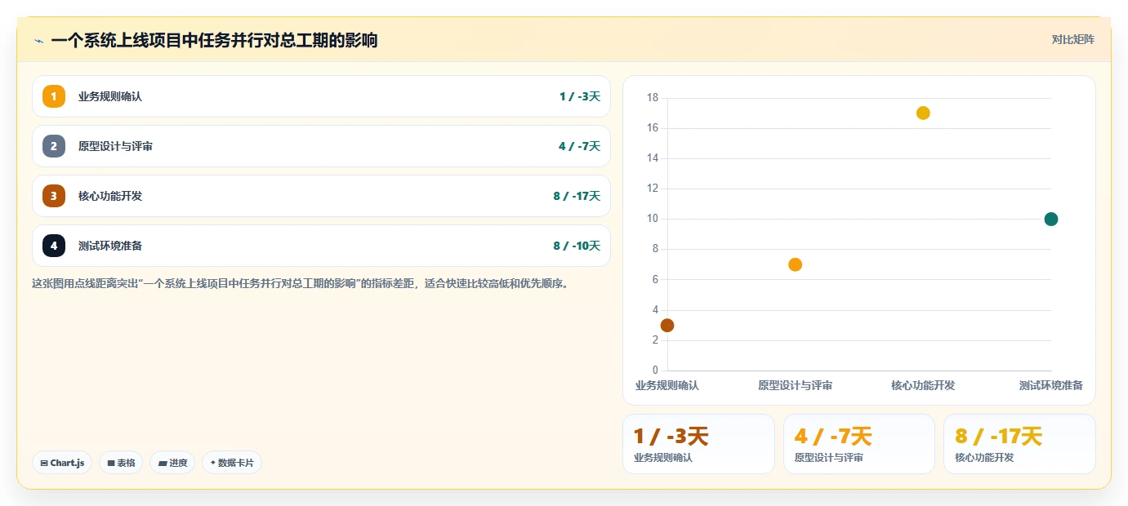
Task: Click the value 4 / -7天 in list
Action: coord(580,146)
